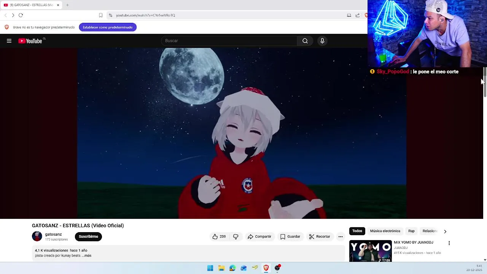Open a new browser tab
This screenshot has width=487, height=274.
click(67, 5)
